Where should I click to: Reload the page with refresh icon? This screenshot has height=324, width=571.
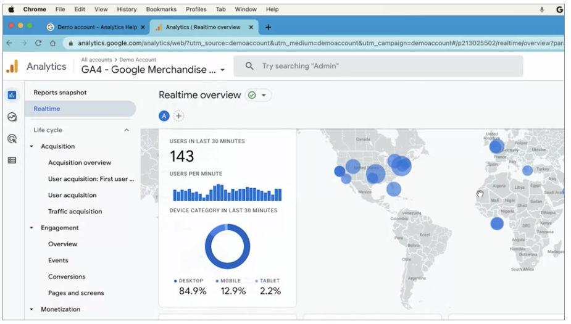pos(38,43)
